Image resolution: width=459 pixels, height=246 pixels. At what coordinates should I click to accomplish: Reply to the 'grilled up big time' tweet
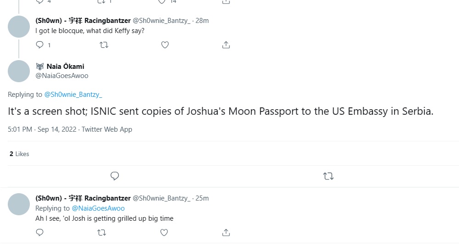(40, 232)
